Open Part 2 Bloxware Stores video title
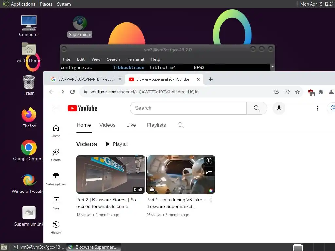Viewport: 335px width, 251px height. tap(106, 203)
